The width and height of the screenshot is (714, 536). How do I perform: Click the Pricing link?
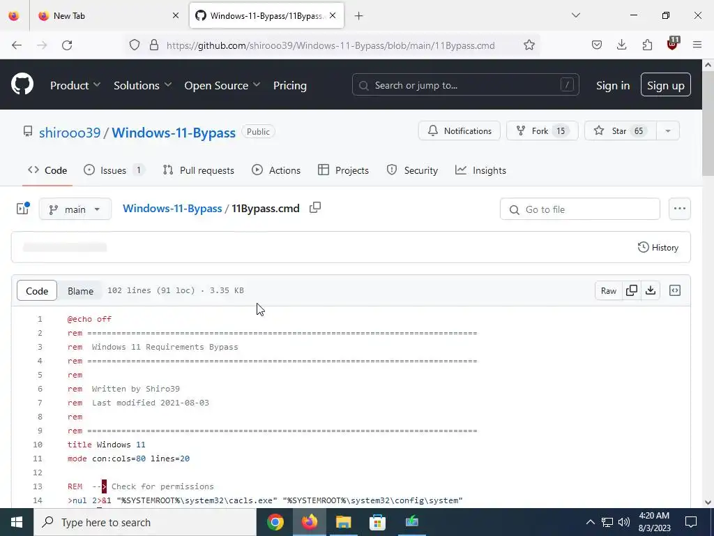(290, 85)
